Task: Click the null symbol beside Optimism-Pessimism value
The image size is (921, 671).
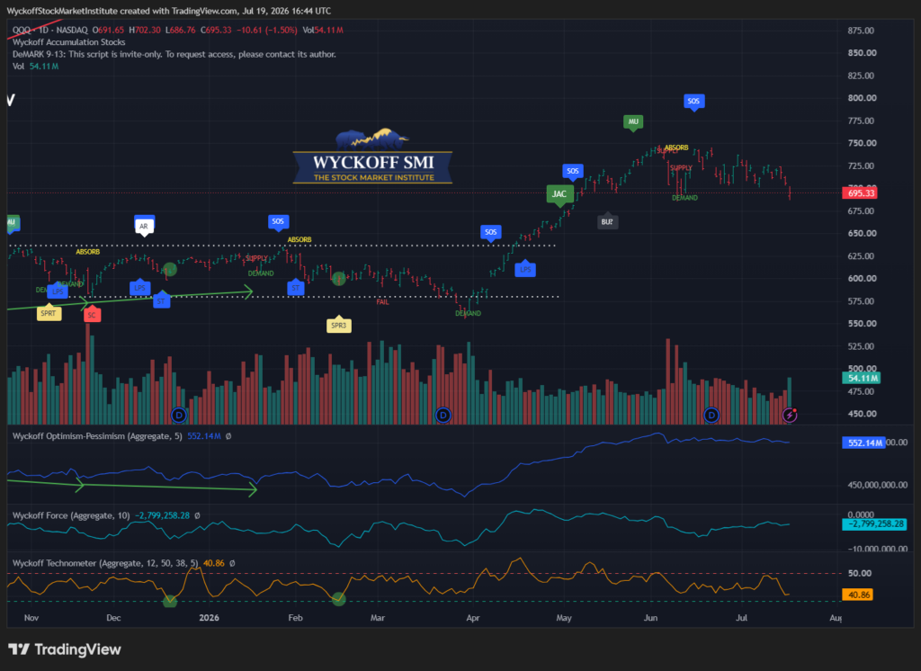Action: tap(228, 436)
